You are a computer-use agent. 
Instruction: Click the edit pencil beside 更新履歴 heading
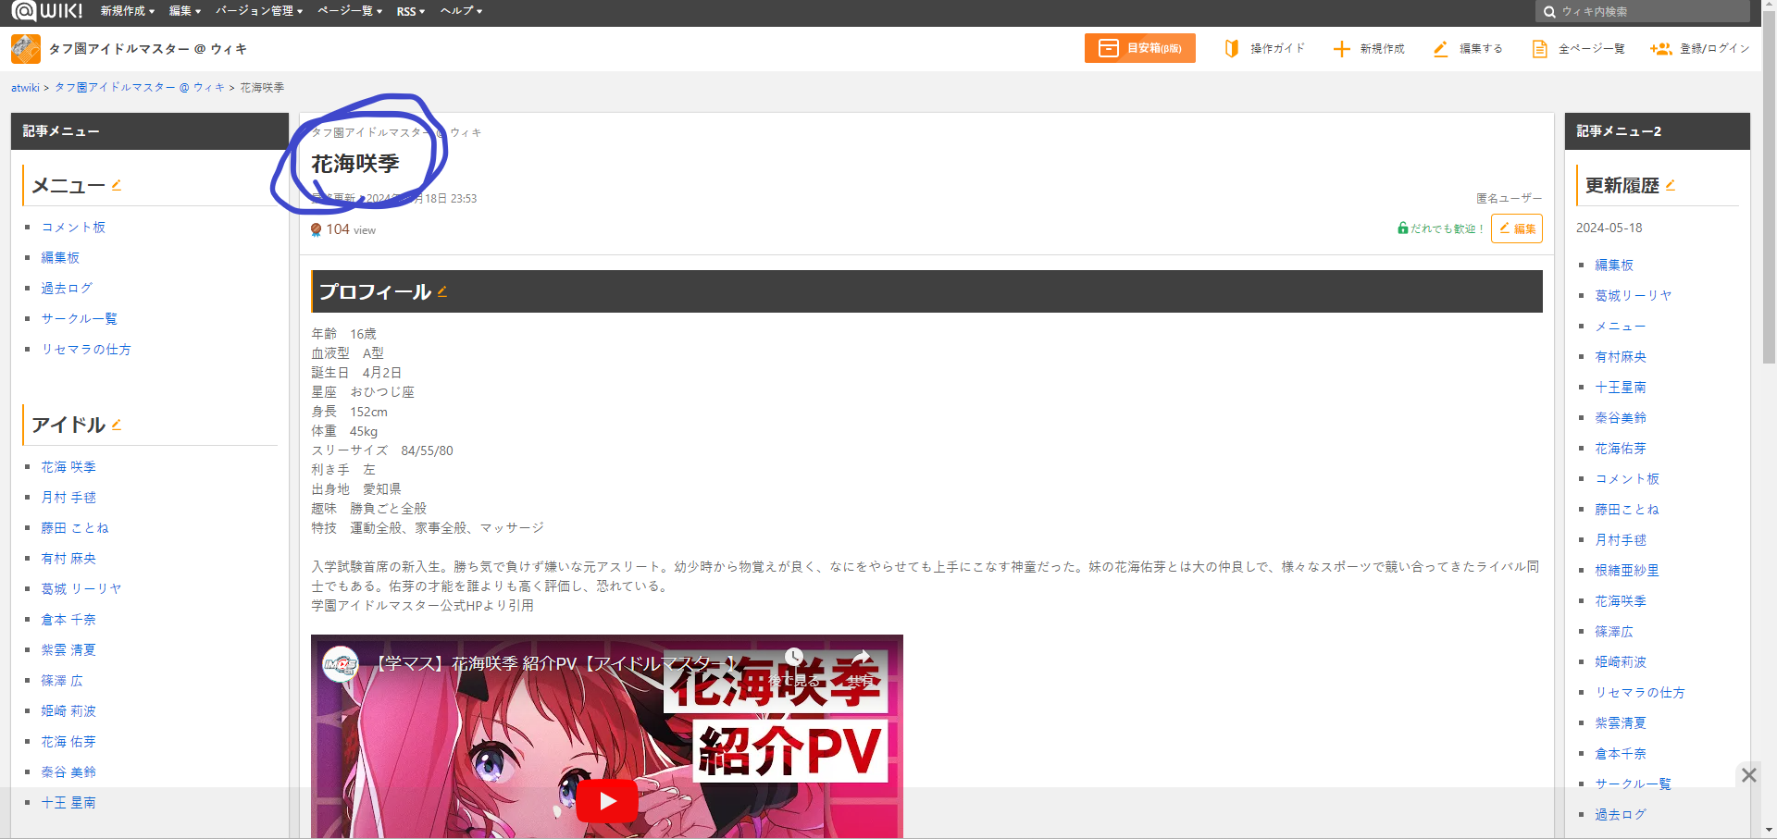[x=1671, y=185]
